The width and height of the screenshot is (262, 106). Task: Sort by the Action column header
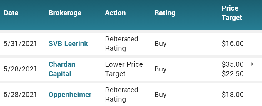coord(115,13)
